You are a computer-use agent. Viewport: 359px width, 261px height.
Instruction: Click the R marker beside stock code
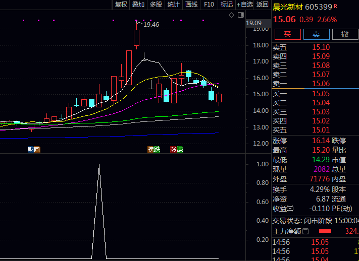click(335, 6)
